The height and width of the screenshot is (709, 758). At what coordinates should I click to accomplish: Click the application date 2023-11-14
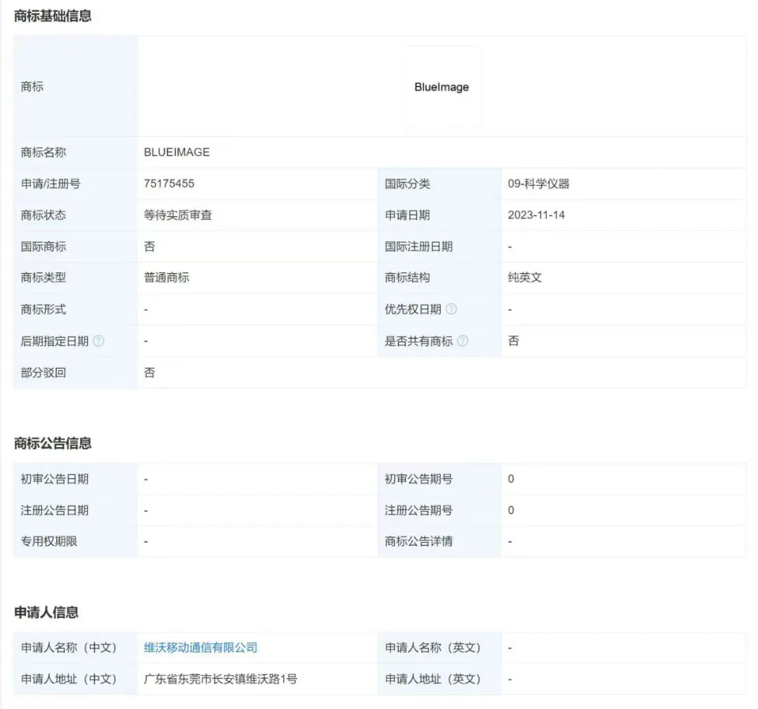[x=536, y=216]
